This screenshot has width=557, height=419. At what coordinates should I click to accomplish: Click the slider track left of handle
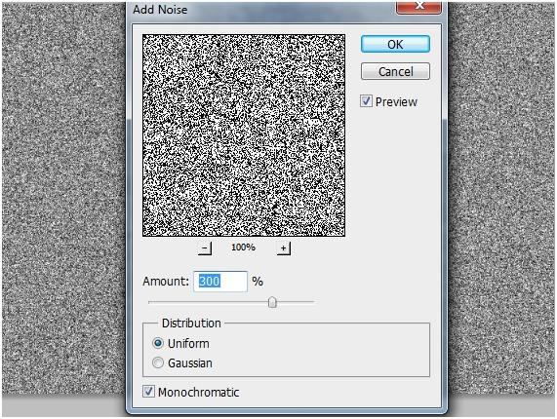click(x=208, y=302)
